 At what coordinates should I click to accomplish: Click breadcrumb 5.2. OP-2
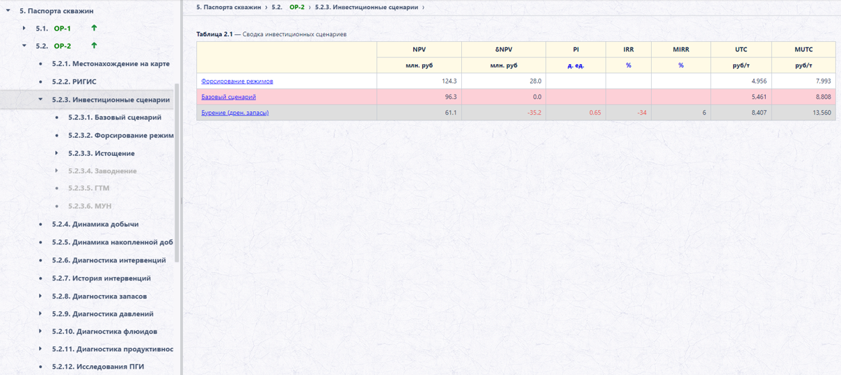point(288,7)
